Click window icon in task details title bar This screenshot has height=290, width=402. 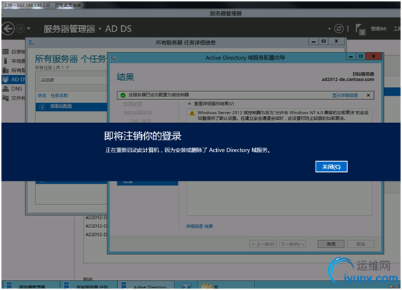(31, 42)
